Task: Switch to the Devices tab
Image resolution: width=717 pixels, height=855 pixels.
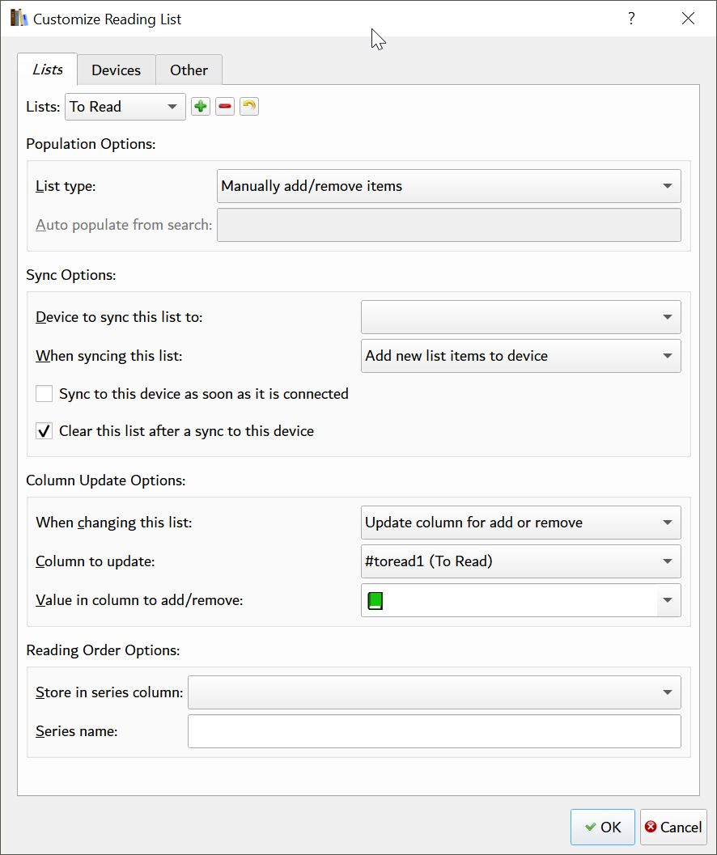Action: [x=116, y=70]
